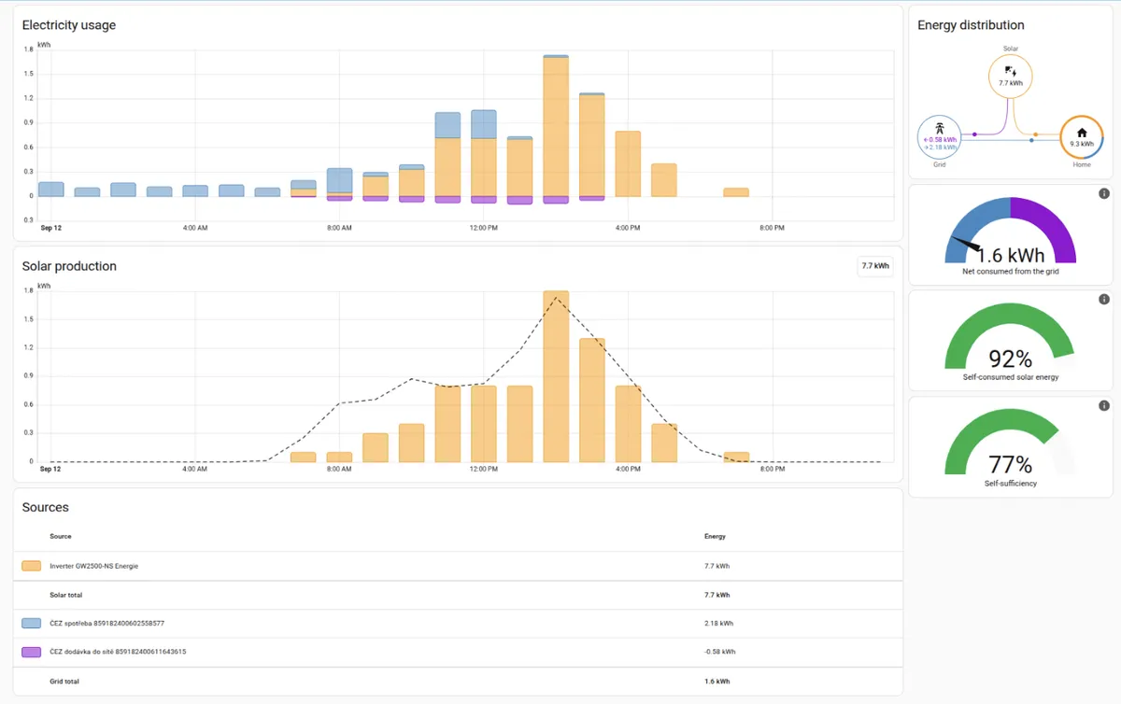Click the 1.6 kWh net grid gauge value
This screenshot has width=1121, height=704.
[x=1013, y=255]
